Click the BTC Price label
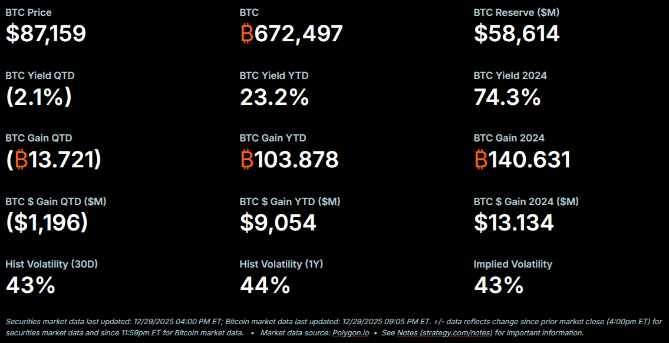The image size is (669, 343). tap(28, 12)
